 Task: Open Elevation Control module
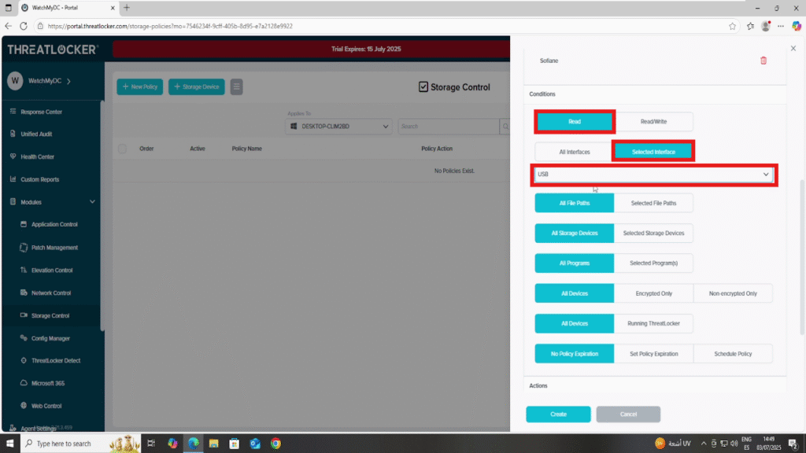pos(52,271)
